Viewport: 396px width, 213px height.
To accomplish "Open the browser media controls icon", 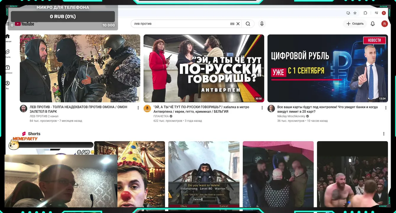I will (x=376, y=13).
